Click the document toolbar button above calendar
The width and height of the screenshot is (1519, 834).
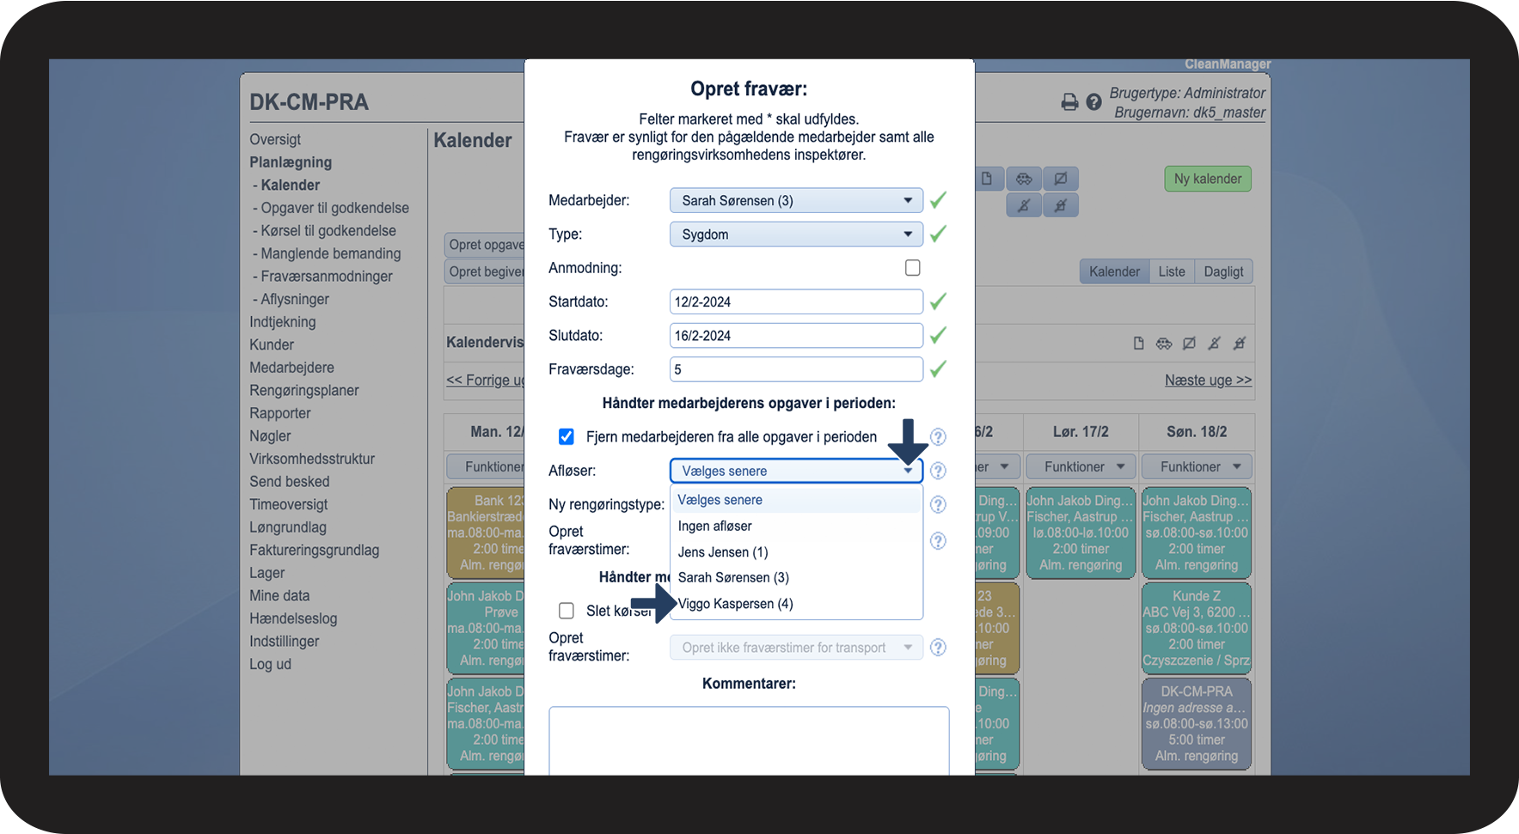987,179
